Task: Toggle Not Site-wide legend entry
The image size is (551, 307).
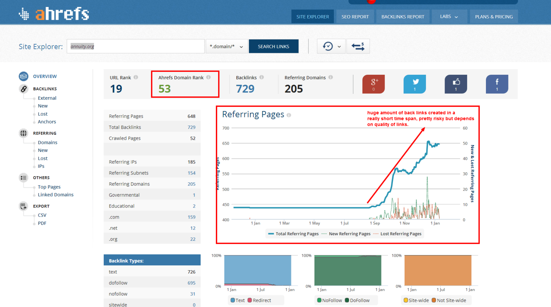Action: click(449, 300)
